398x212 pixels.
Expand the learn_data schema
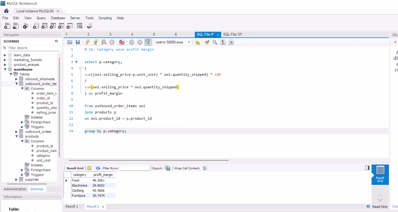click(5, 55)
